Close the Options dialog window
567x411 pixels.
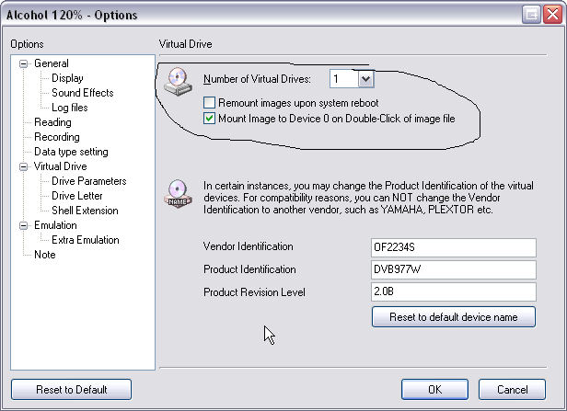551,13
